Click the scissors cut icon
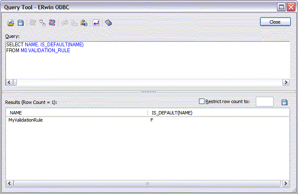The height and width of the screenshot is (194, 298). point(64,23)
